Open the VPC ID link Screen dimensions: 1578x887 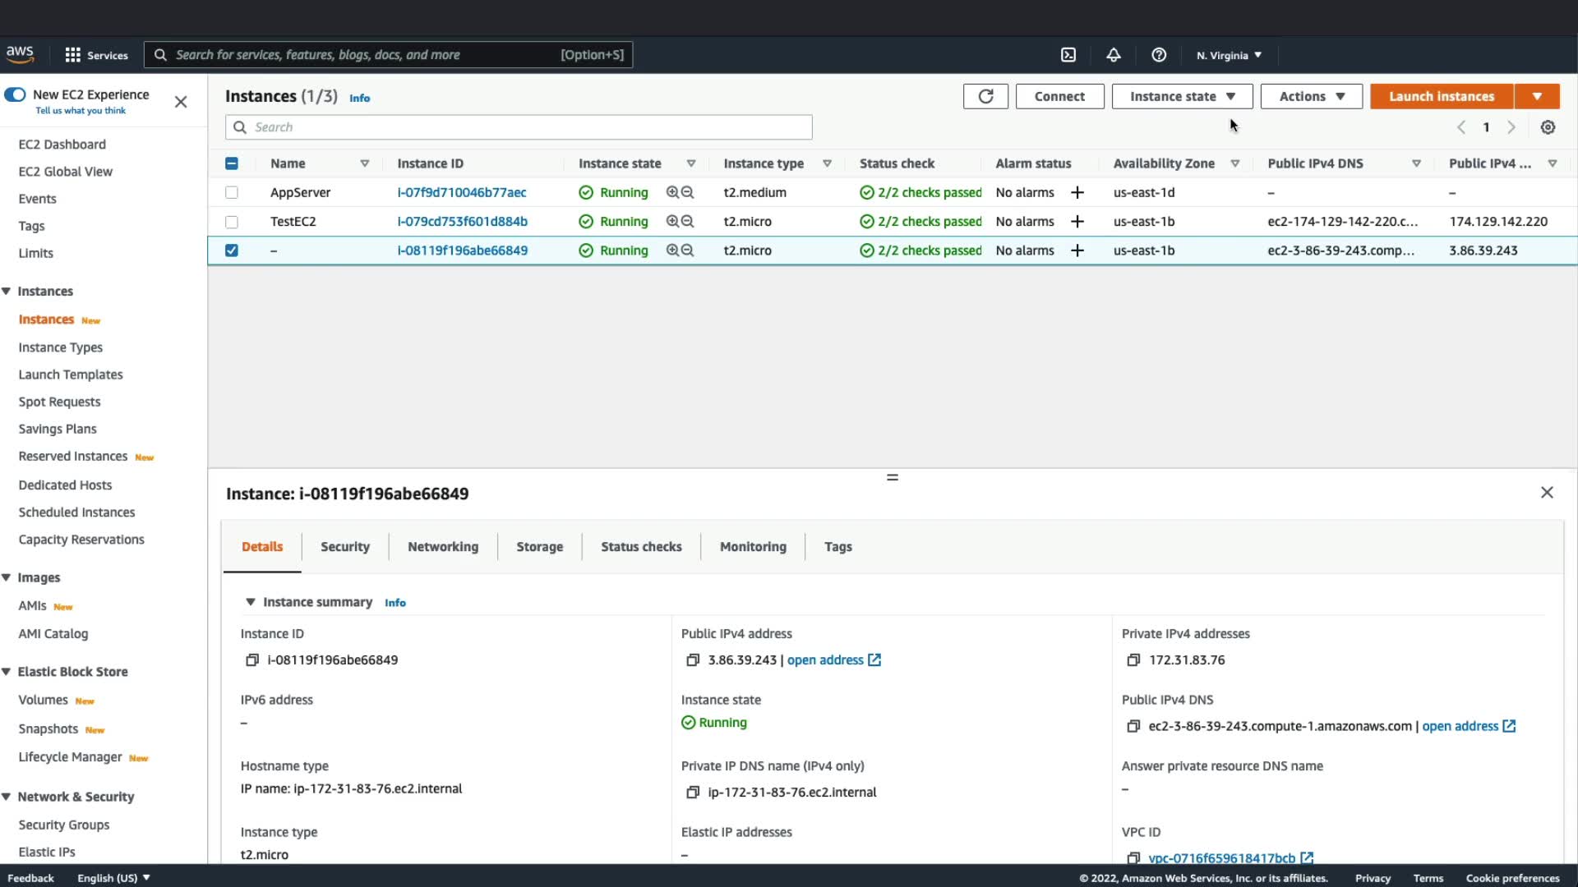(x=1221, y=857)
